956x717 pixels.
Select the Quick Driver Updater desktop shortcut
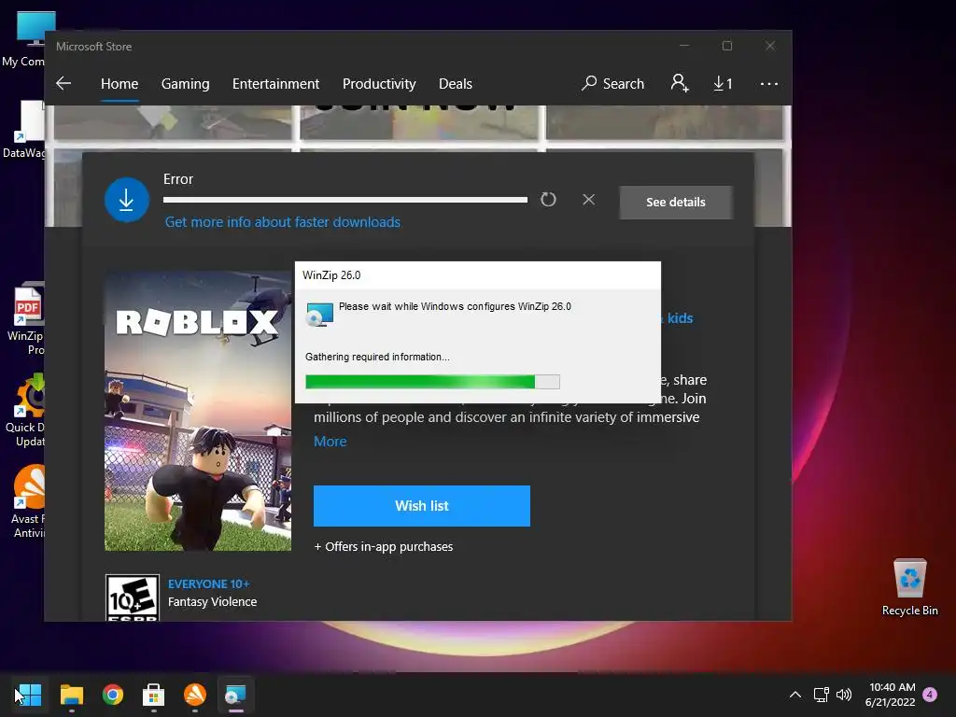[24, 411]
